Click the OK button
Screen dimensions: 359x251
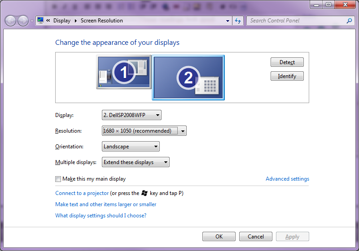coord(219,236)
